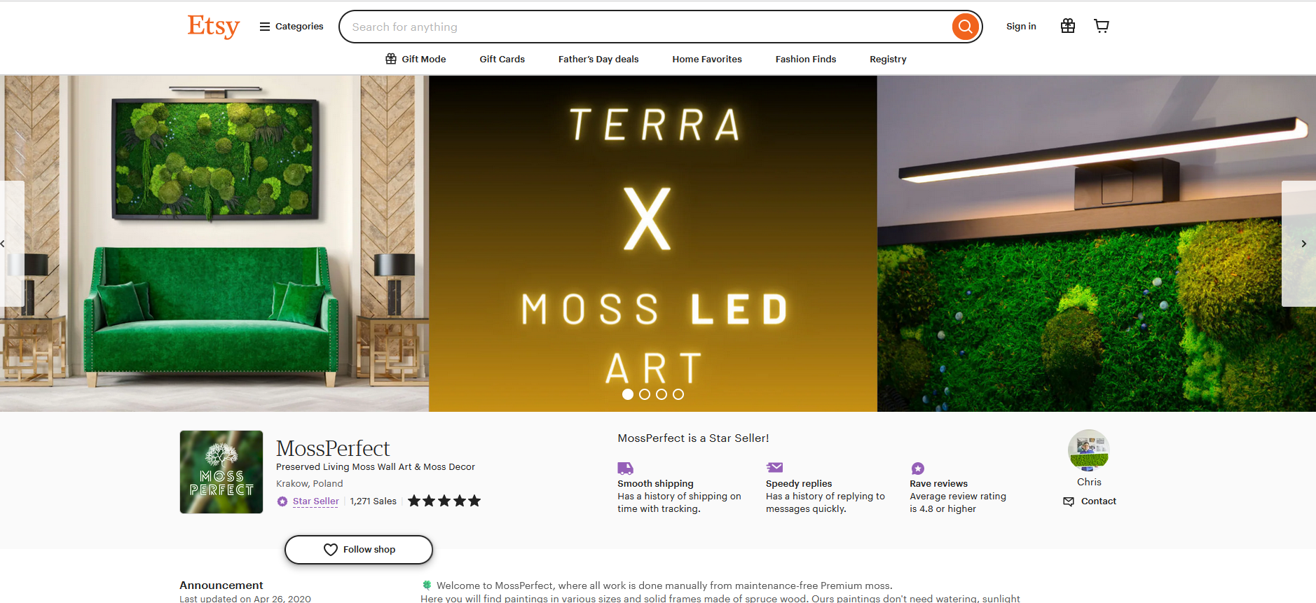The height and width of the screenshot is (603, 1316).
Task: Select the first carousel dot
Action: coord(628,394)
